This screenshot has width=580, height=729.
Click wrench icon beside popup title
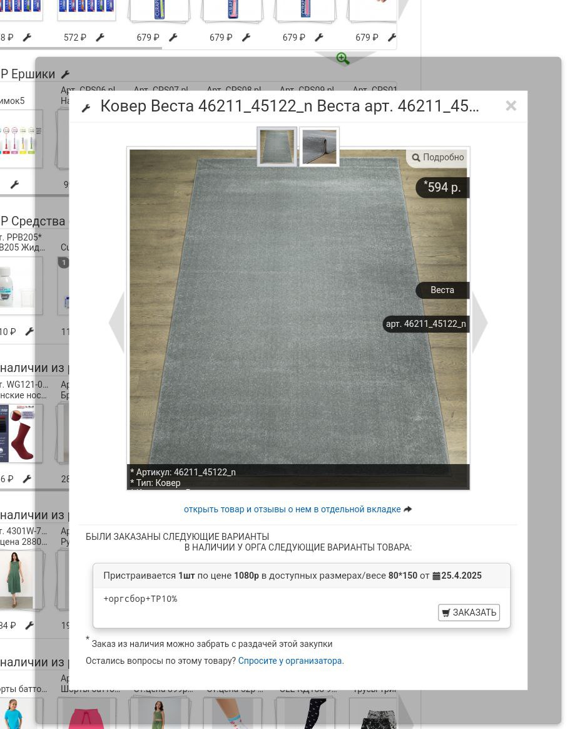coord(86,108)
